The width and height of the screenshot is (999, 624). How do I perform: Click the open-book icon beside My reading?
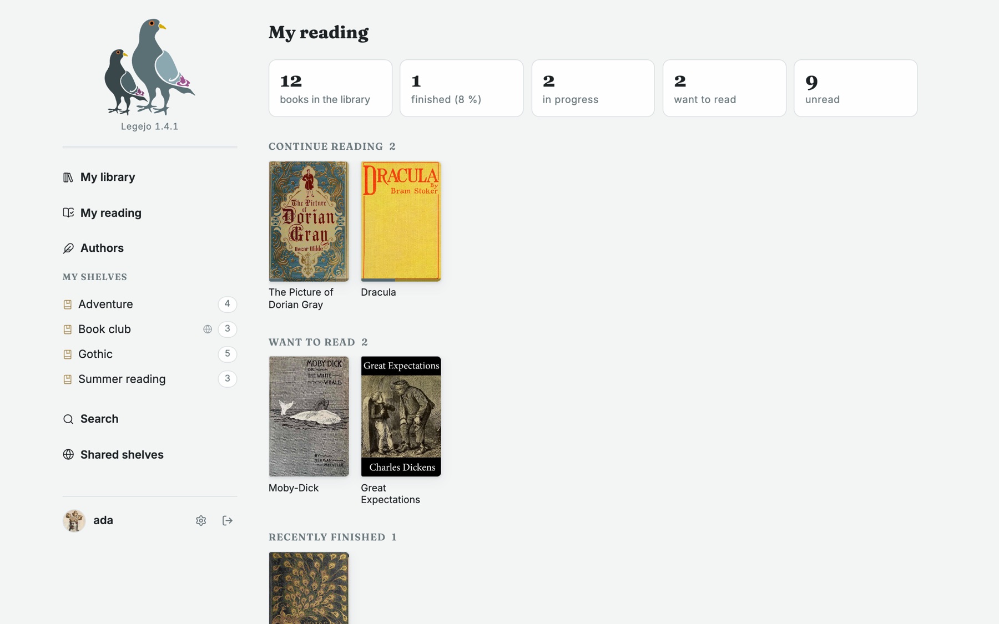[68, 213]
